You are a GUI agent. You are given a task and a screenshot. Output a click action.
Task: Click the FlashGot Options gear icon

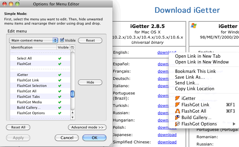pos(177,124)
